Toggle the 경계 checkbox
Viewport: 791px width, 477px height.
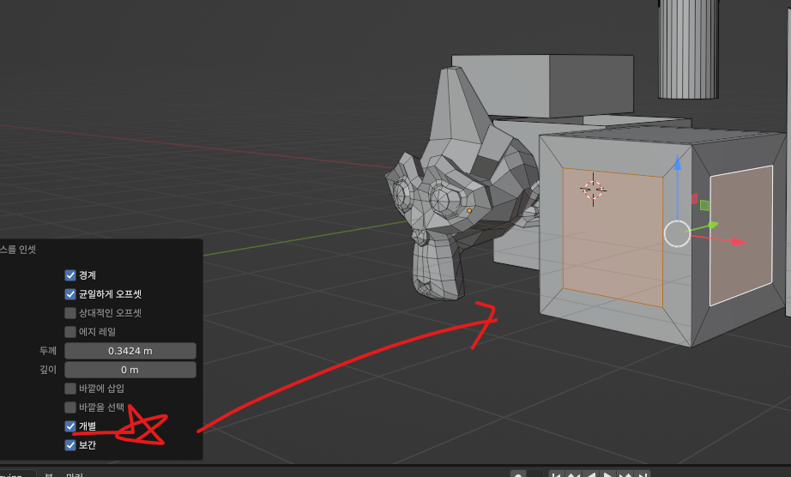coord(70,275)
